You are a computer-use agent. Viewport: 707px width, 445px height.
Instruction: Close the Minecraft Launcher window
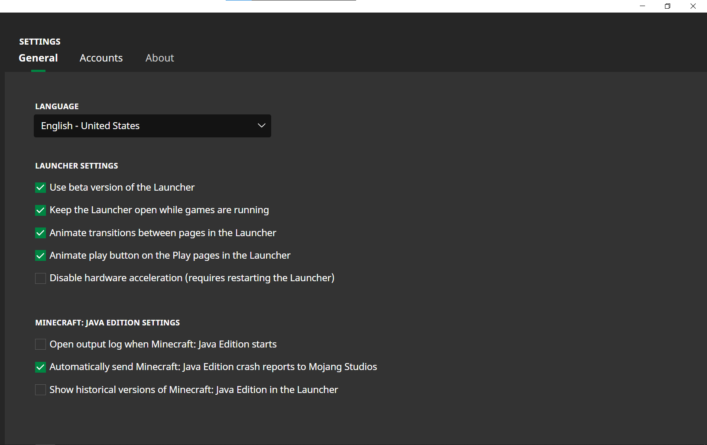[x=693, y=6]
